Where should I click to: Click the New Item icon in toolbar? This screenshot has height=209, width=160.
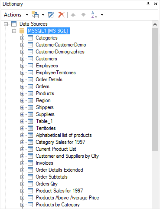coord(35,15)
